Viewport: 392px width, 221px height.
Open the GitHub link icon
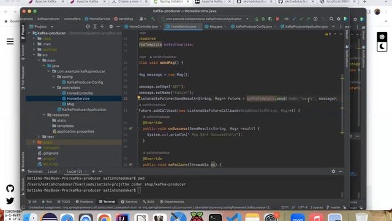(x=10, y=188)
